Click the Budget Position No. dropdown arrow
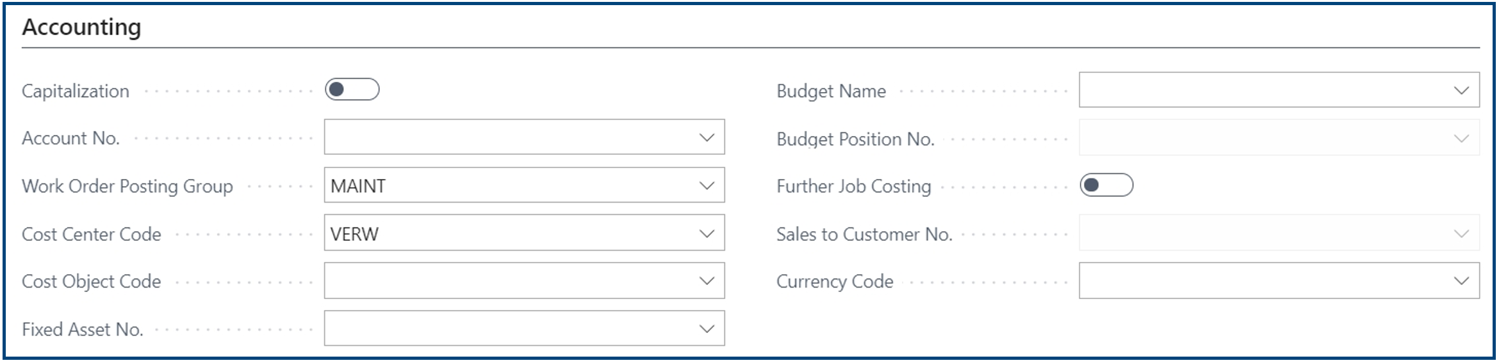The width and height of the screenshot is (1499, 363). [x=1461, y=138]
